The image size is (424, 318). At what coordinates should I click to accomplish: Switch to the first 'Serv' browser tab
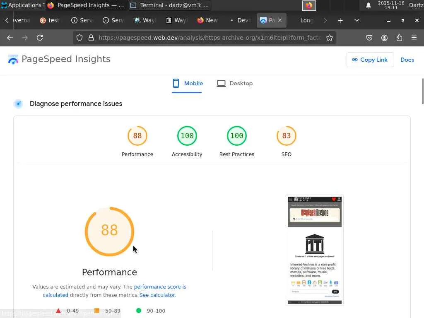[x=82, y=21]
